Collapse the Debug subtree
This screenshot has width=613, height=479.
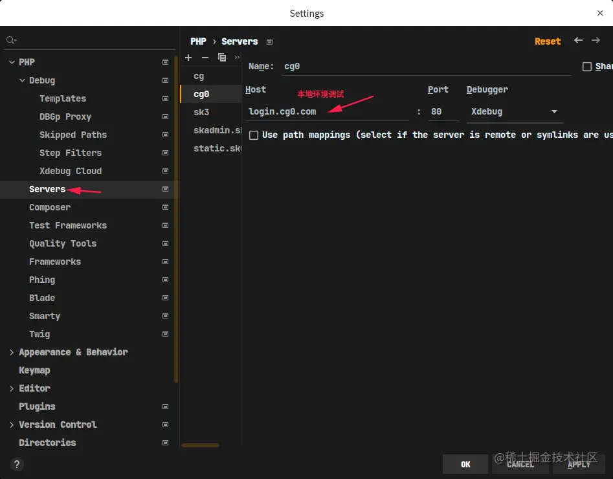click(22, 80)
